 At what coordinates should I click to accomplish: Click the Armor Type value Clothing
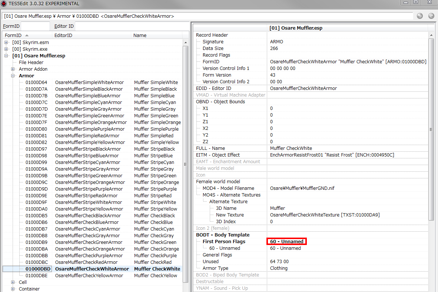click(x=279, y=268)
